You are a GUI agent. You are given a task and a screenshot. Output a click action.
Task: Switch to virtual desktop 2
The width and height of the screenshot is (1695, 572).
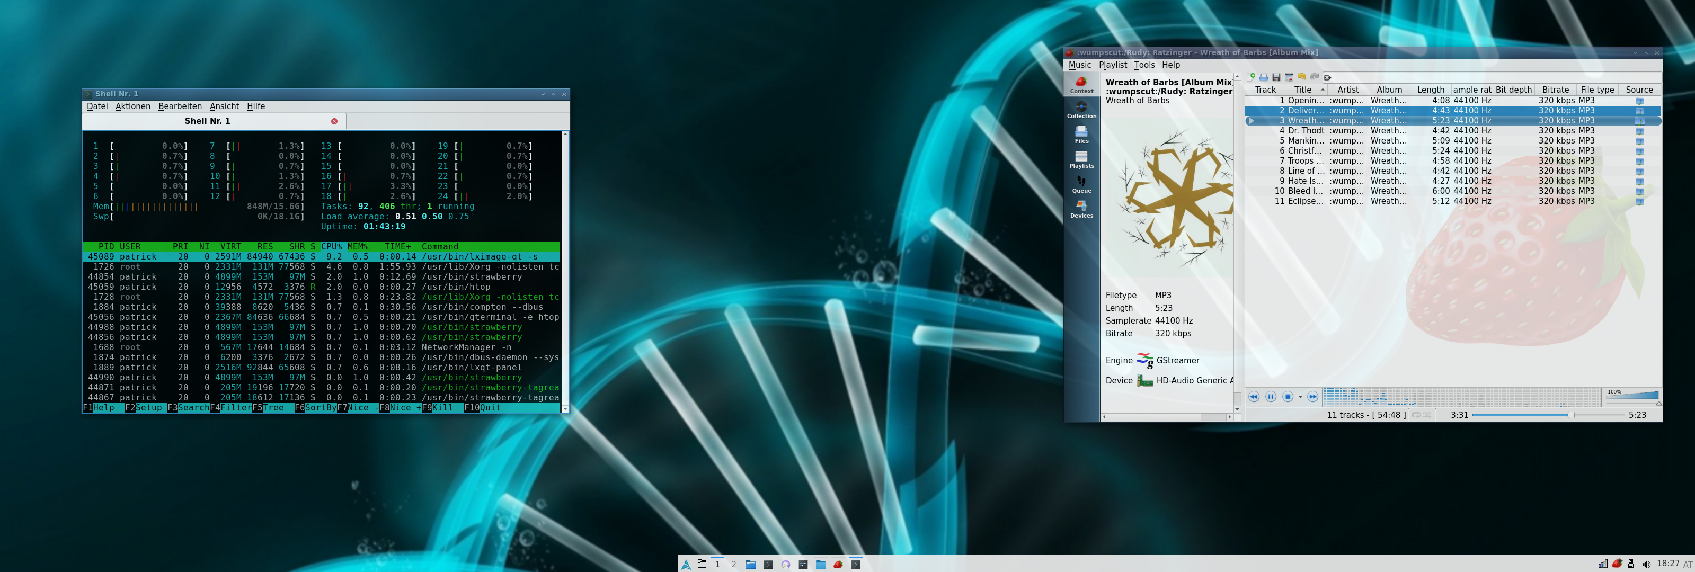tap(734, 564)
